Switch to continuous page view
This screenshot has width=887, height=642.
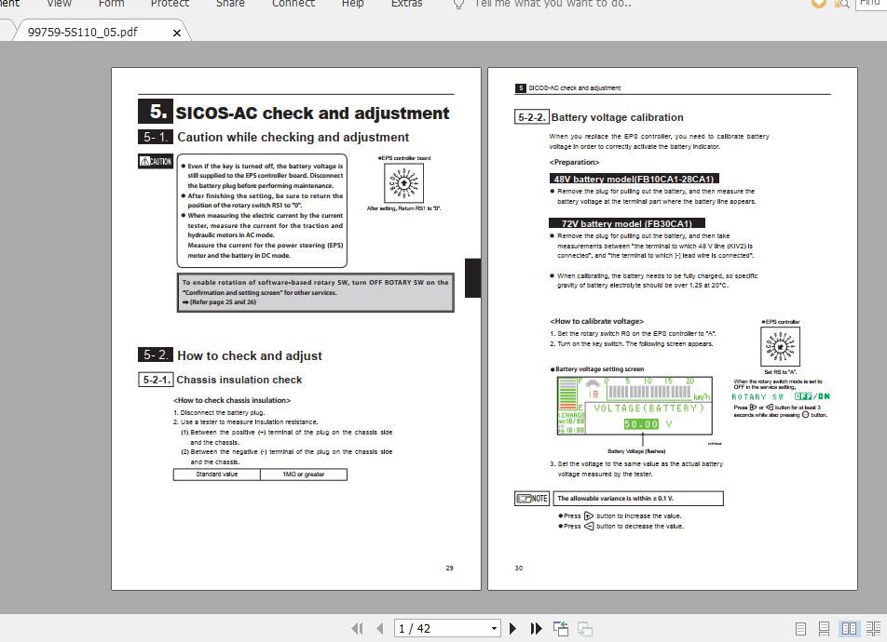click(x=825, y=628)
